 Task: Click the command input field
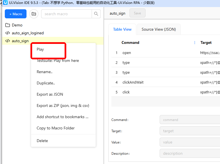coord(190,120)
